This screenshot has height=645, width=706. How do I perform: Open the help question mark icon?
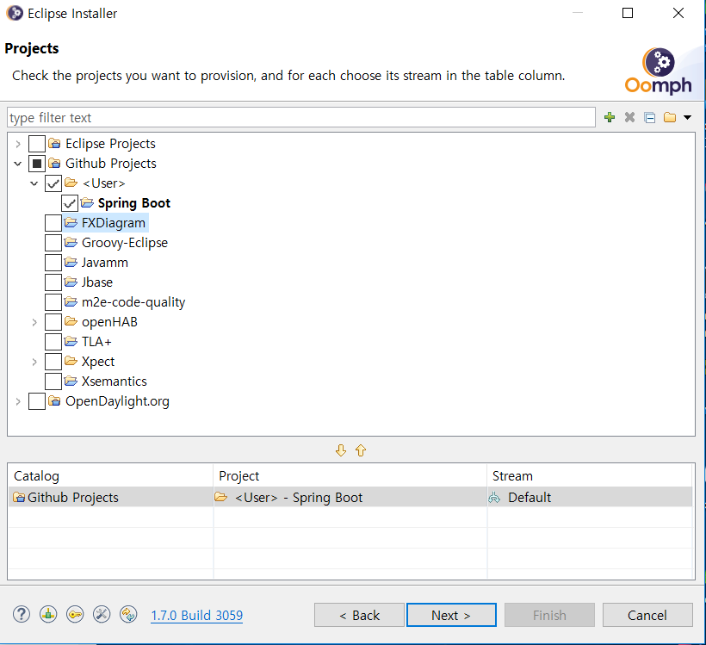[x=22, y=614]
